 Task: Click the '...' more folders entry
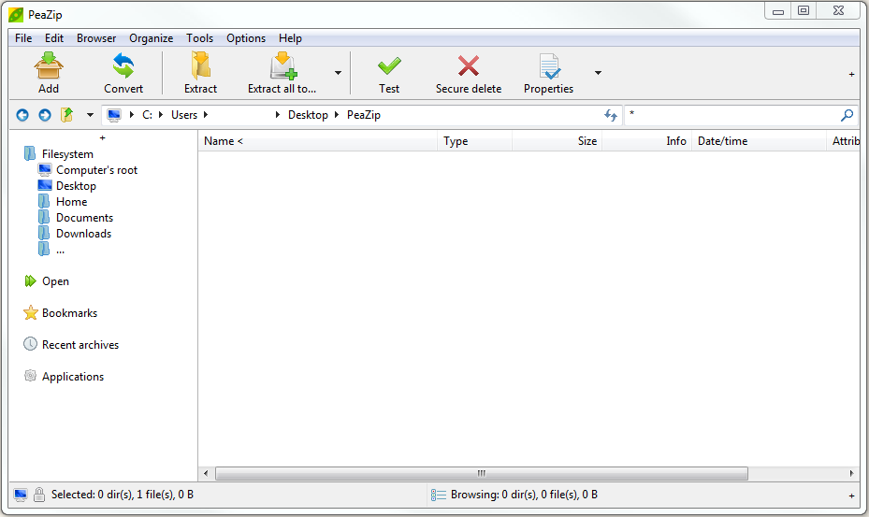coord(60,250)
